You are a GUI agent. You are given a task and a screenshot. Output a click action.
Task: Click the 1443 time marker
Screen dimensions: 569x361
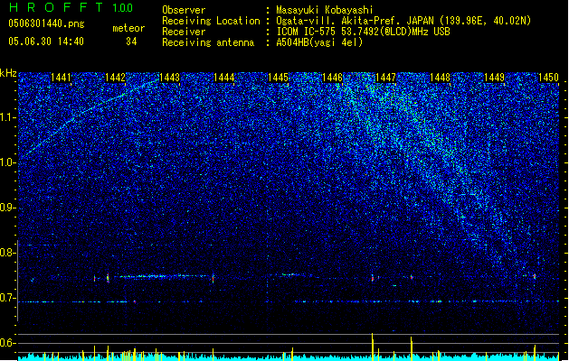pos(169,78)
